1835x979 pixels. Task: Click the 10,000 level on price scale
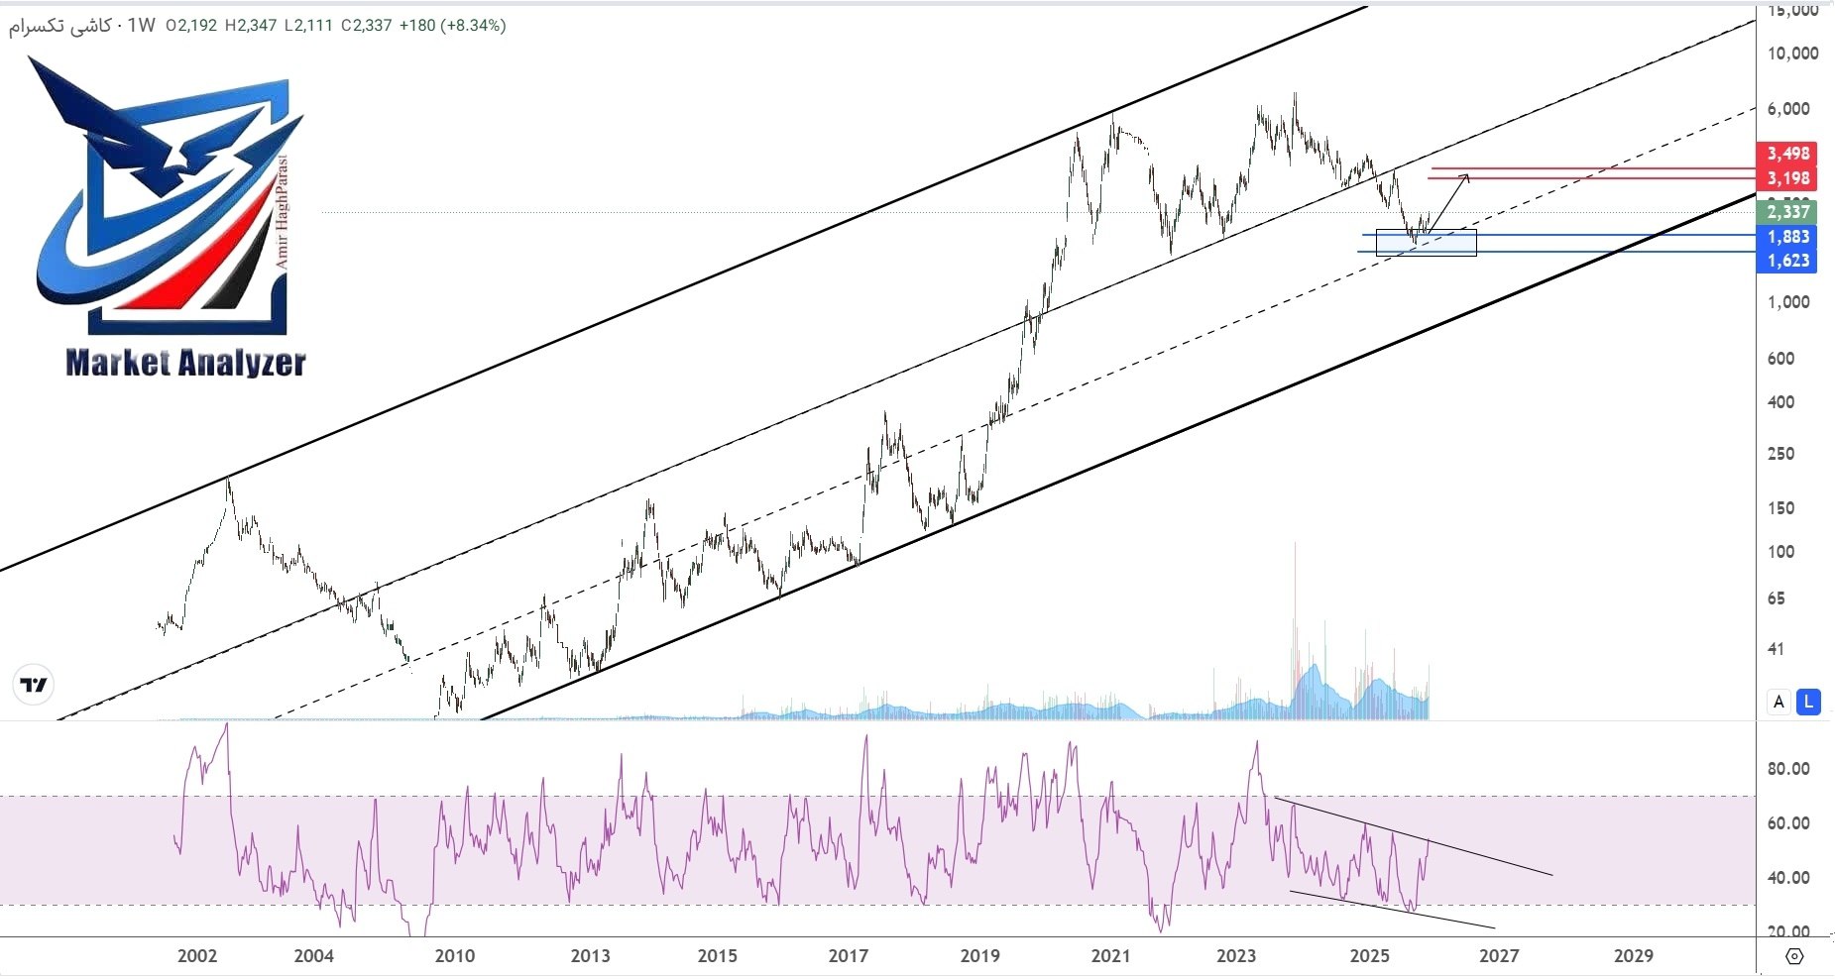point(1792,54)
